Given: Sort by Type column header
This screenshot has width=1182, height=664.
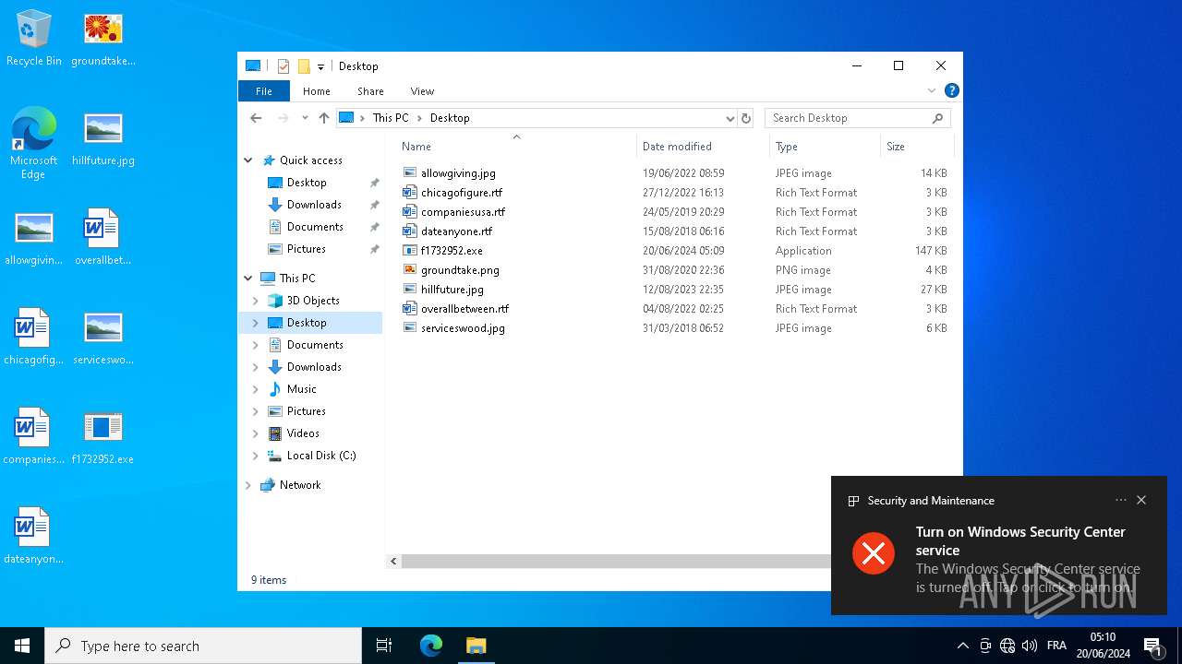Looking at the screenshot, I should pos(825,147).
